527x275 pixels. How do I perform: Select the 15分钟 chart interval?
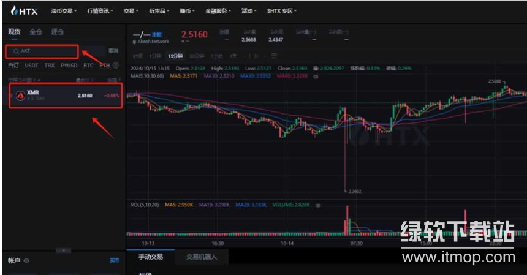pos(175,56)
